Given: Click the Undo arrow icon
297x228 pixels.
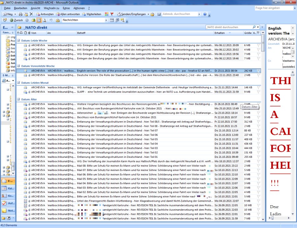Looking at the screenshot, I should 51,20.
